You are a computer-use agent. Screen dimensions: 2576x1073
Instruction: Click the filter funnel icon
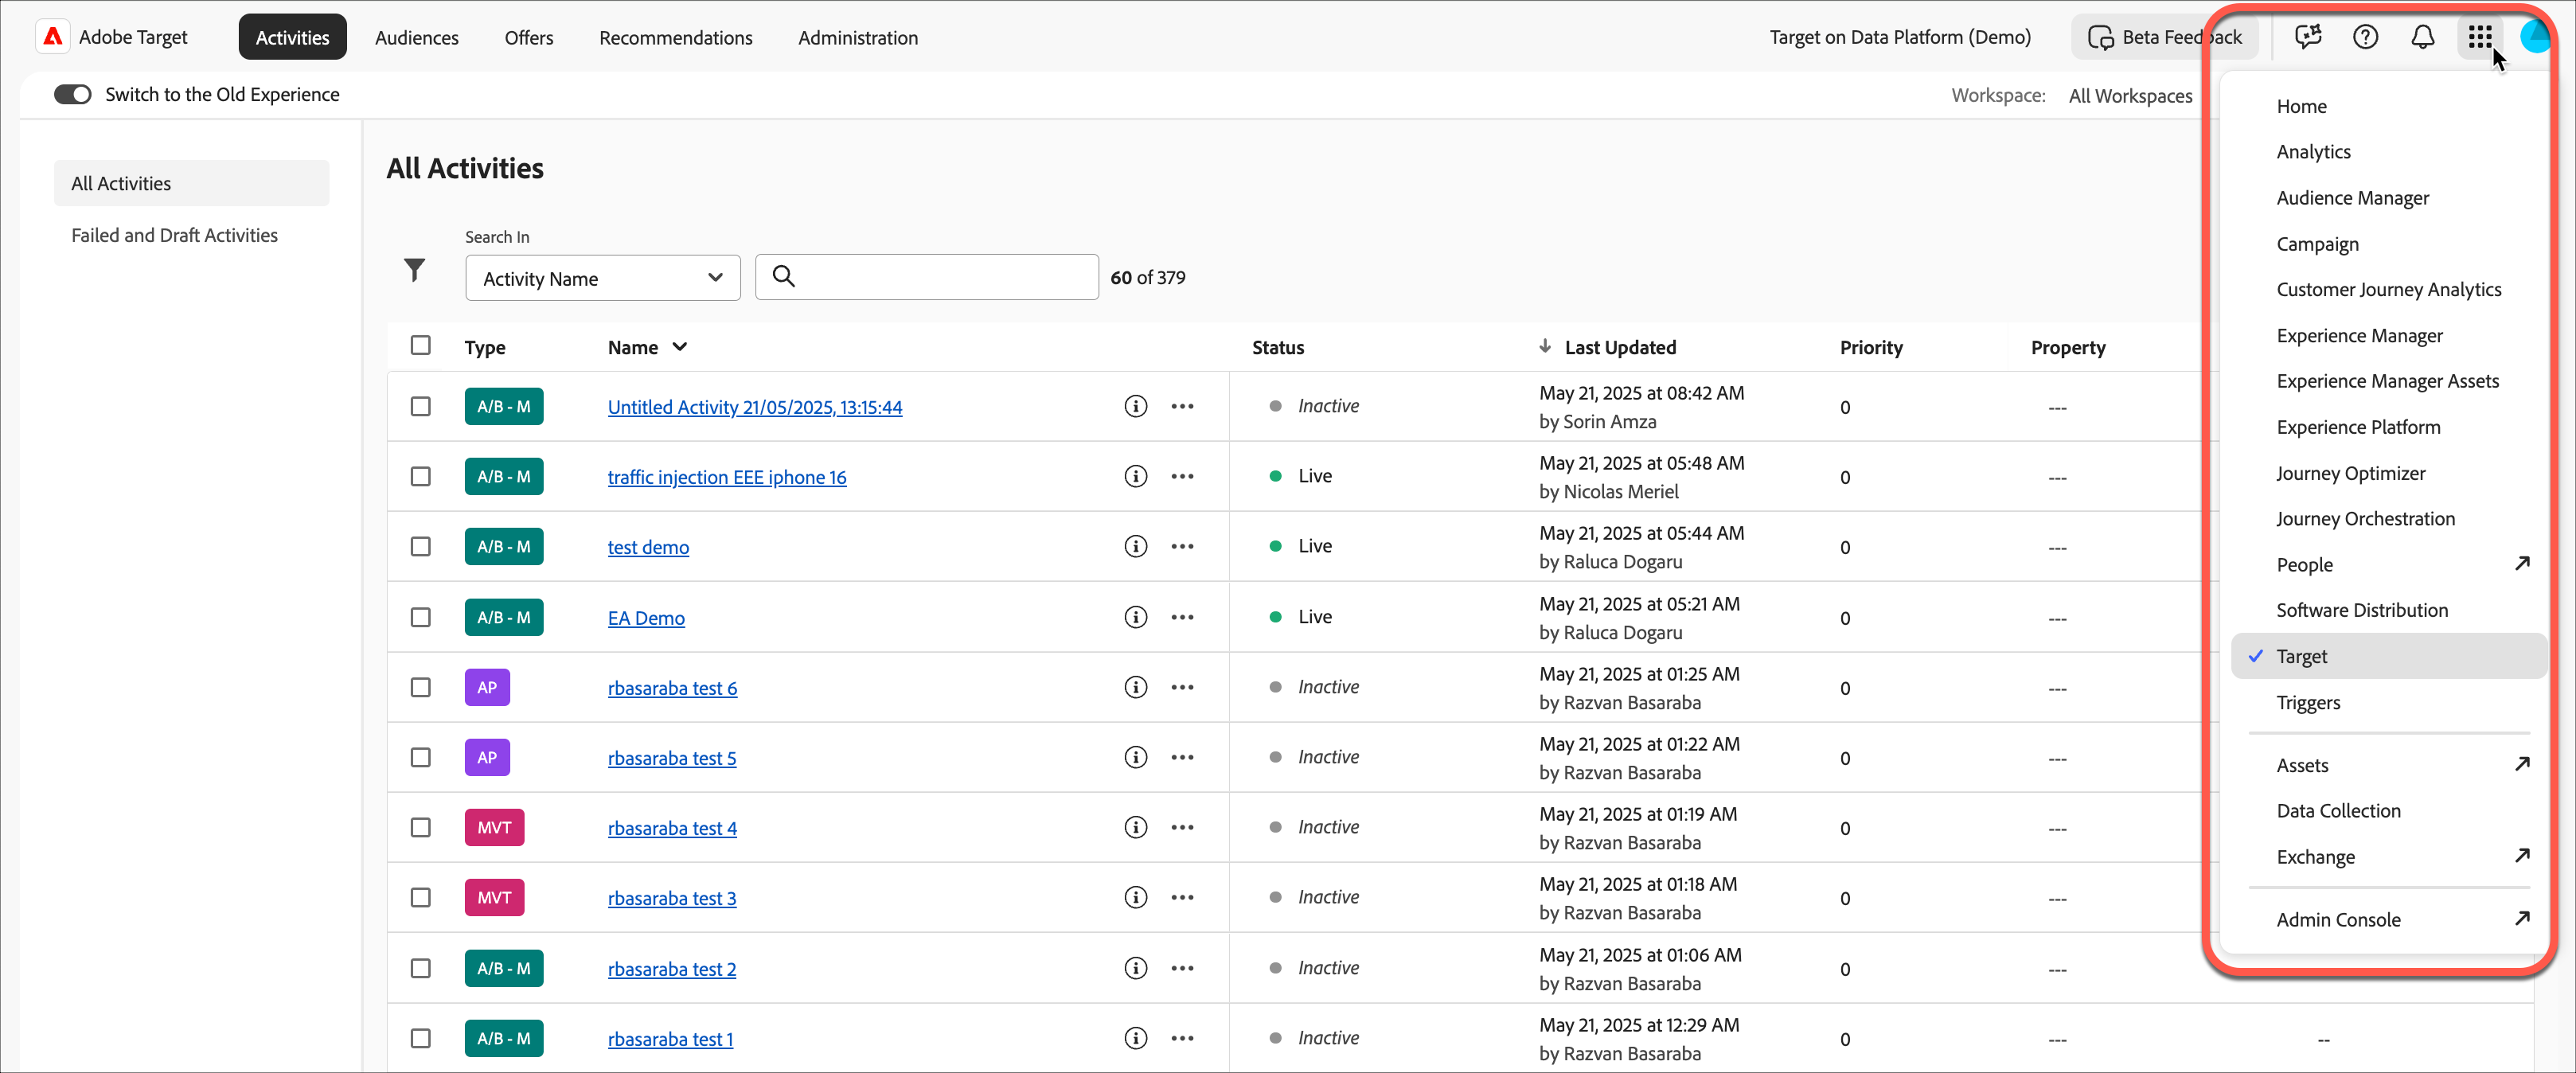coord(414,270)
